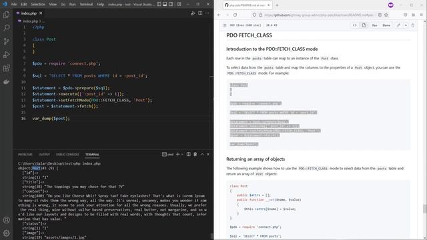Open the Run and Debug view

pos(6,55)
